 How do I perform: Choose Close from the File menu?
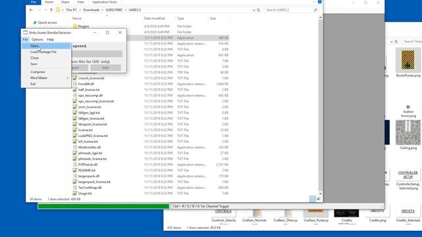point(46,58)
